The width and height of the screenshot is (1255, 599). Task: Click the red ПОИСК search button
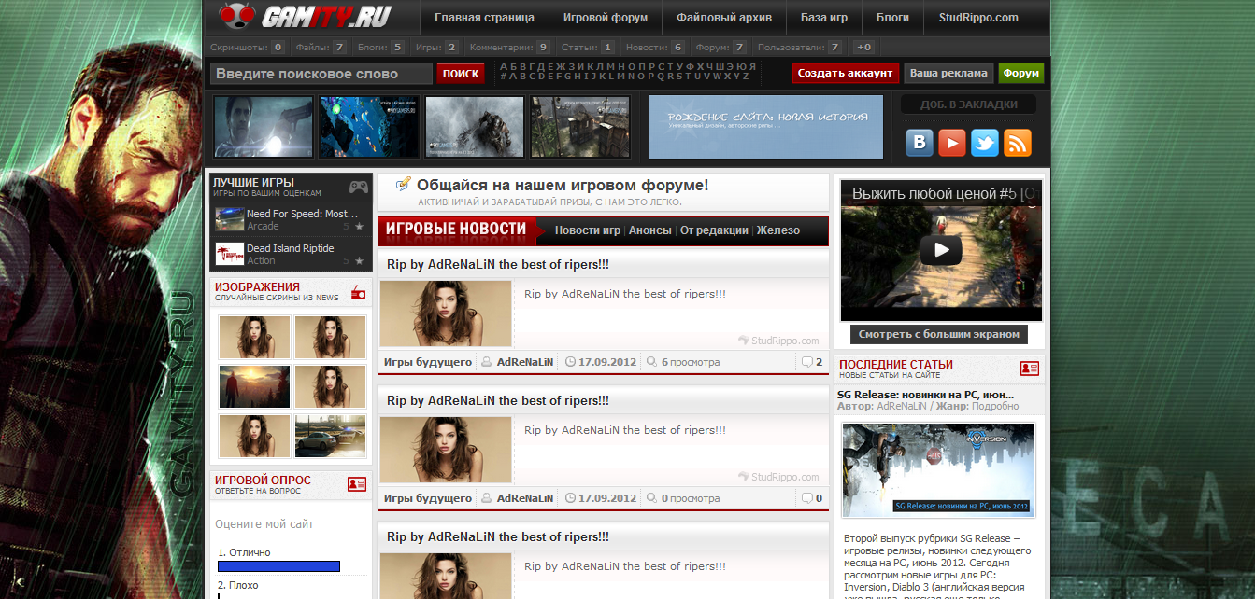click(461, 74)
